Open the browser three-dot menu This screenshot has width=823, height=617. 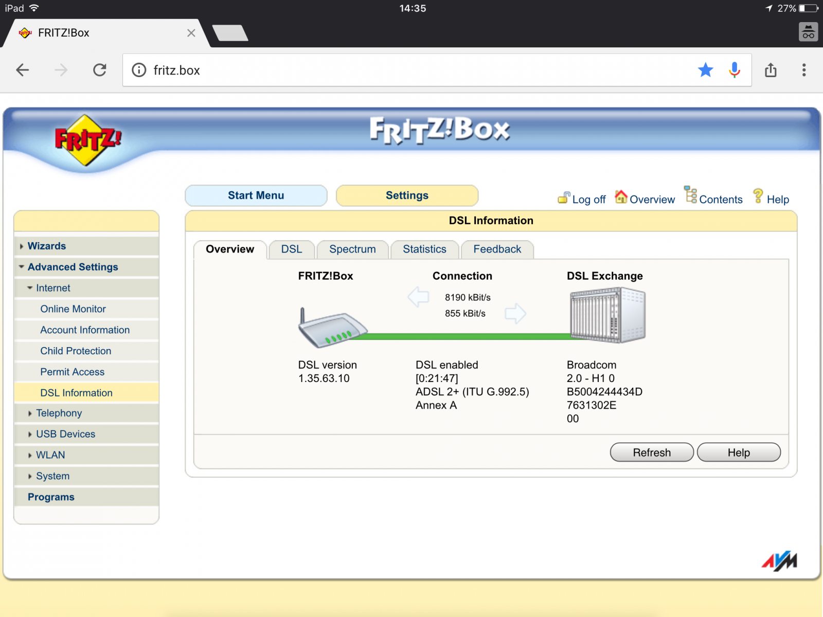click(x=803, y=70)
